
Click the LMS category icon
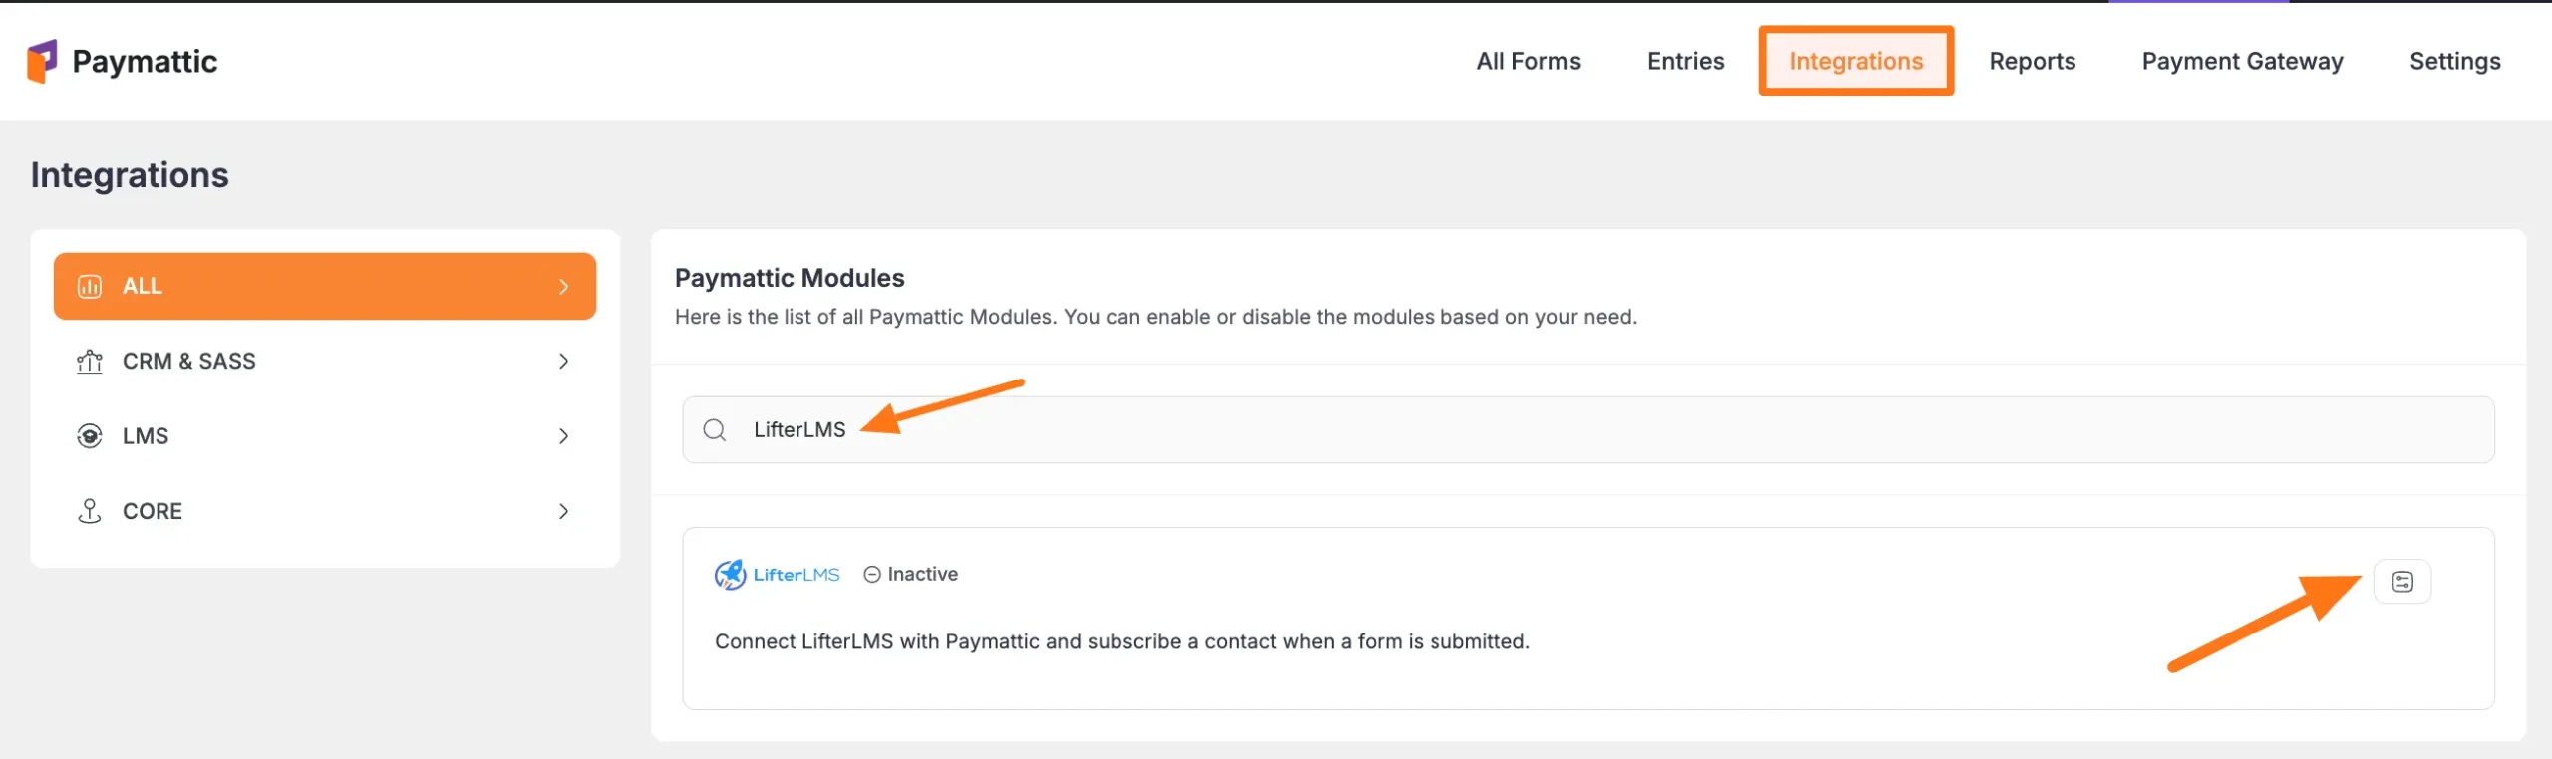(90, 436)
